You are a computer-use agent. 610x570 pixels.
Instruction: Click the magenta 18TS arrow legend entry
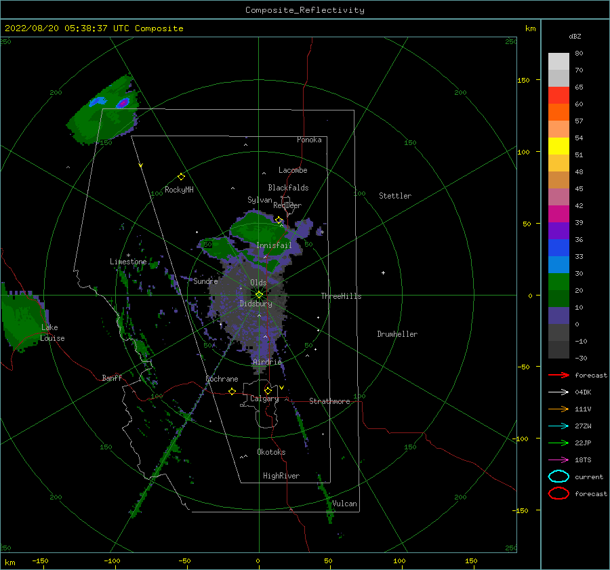[558, 460]
